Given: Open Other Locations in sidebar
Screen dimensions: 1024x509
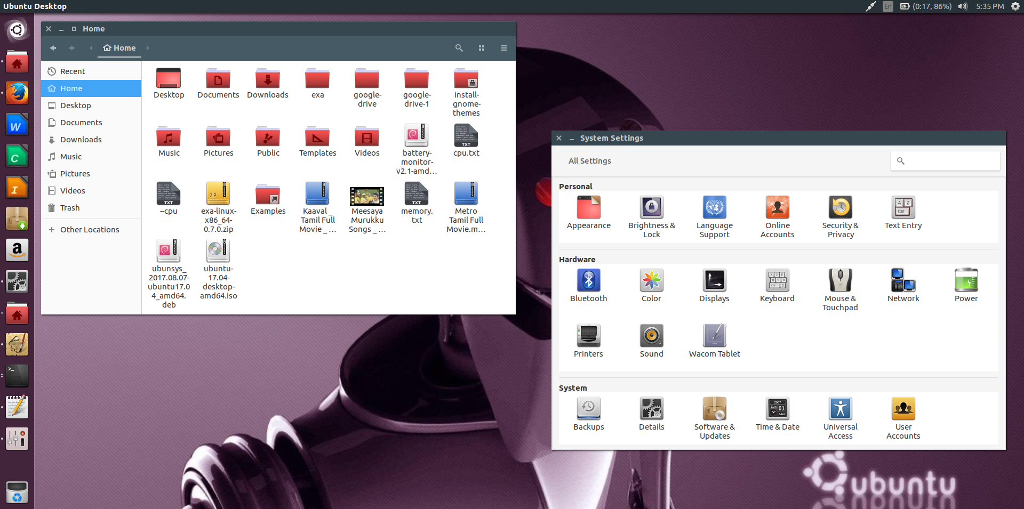Looking at the screenshot, I should pos(91,230).
